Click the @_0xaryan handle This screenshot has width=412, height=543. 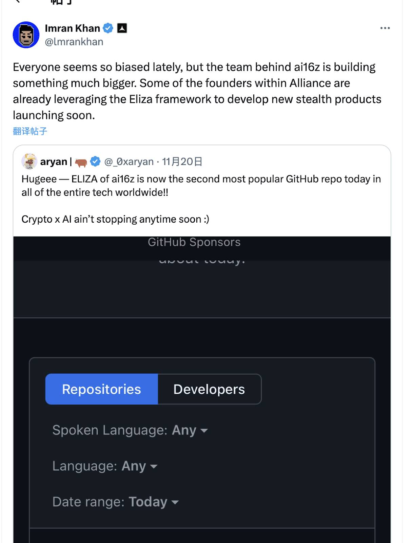(x=129, y=162)
